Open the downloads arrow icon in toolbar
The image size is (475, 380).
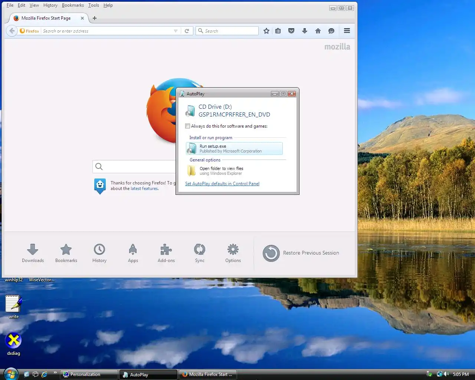tap(305, 31)
